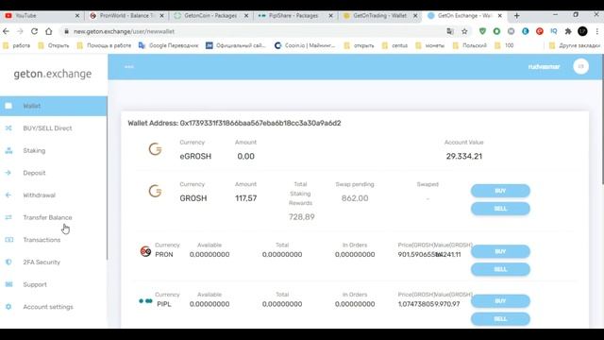Open Помощь в работе bookmark folder
Screen dimensions: 604x340
(104, 45)
